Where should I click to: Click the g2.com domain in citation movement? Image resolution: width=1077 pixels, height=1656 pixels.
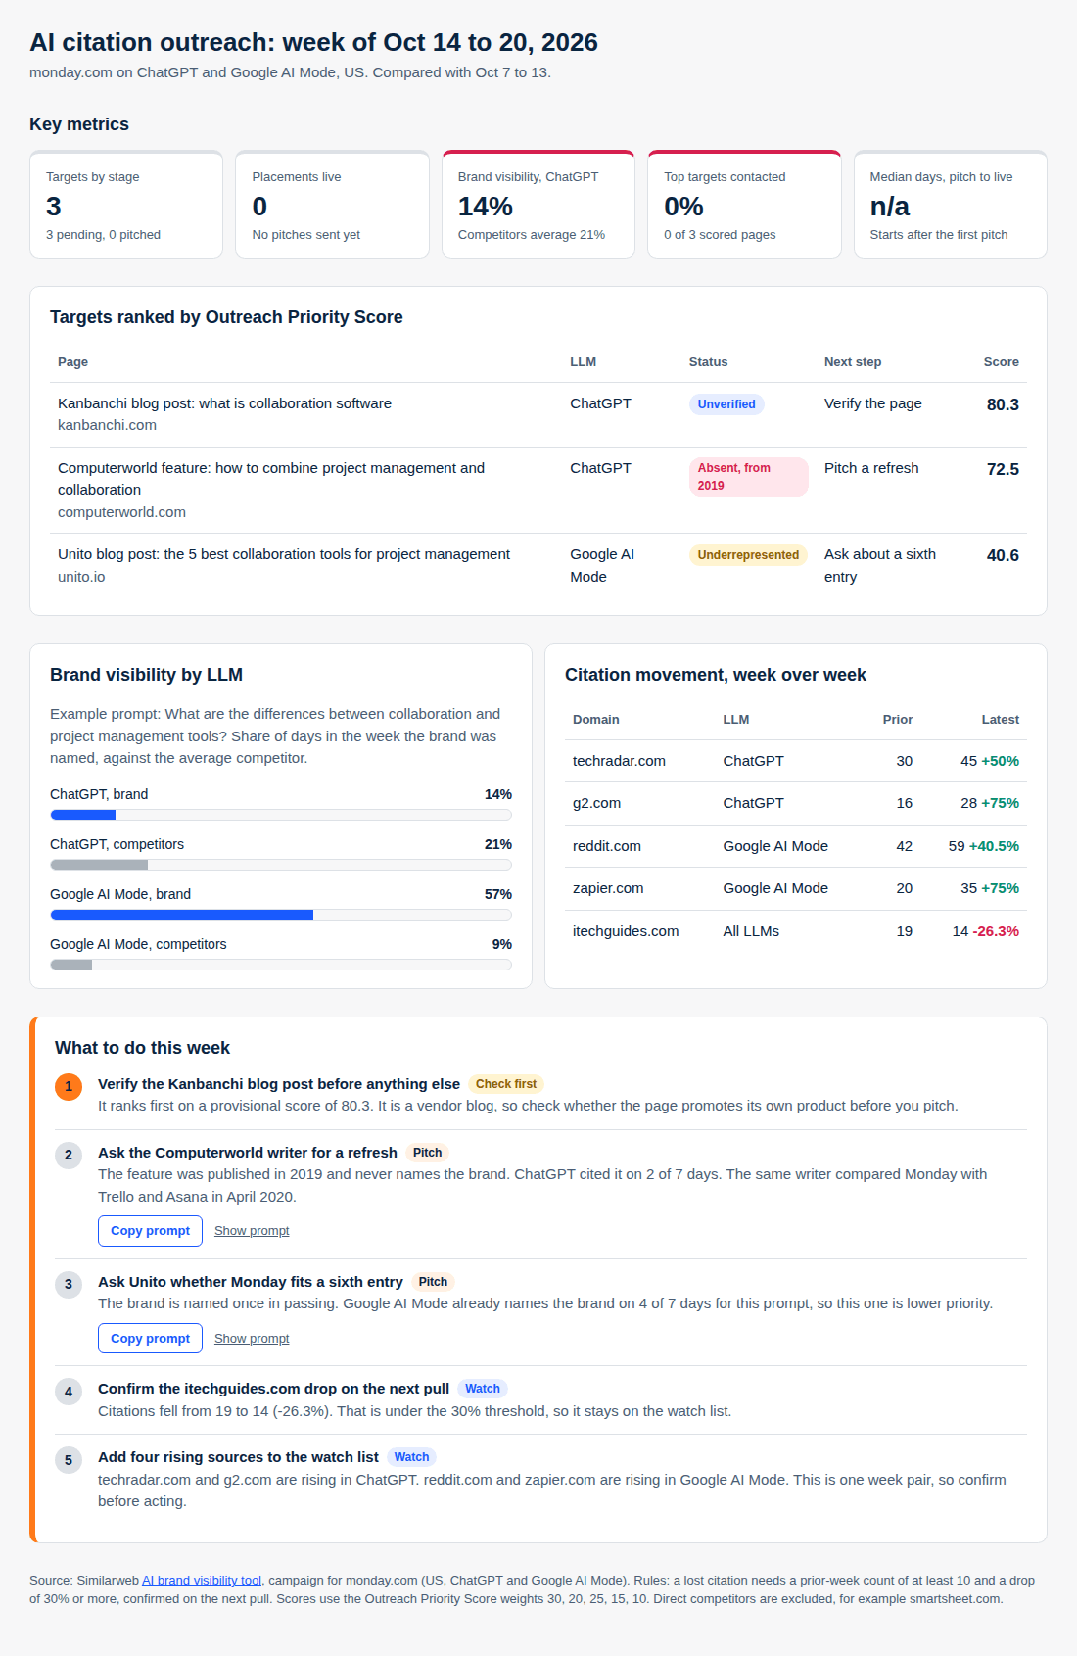[x=596, y=803]
